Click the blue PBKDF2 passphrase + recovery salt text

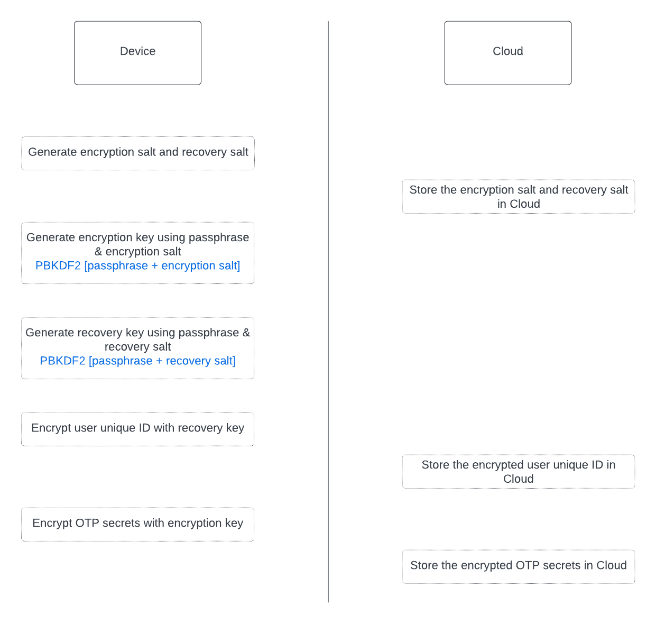pyautogui.click(x=138, y=361)
